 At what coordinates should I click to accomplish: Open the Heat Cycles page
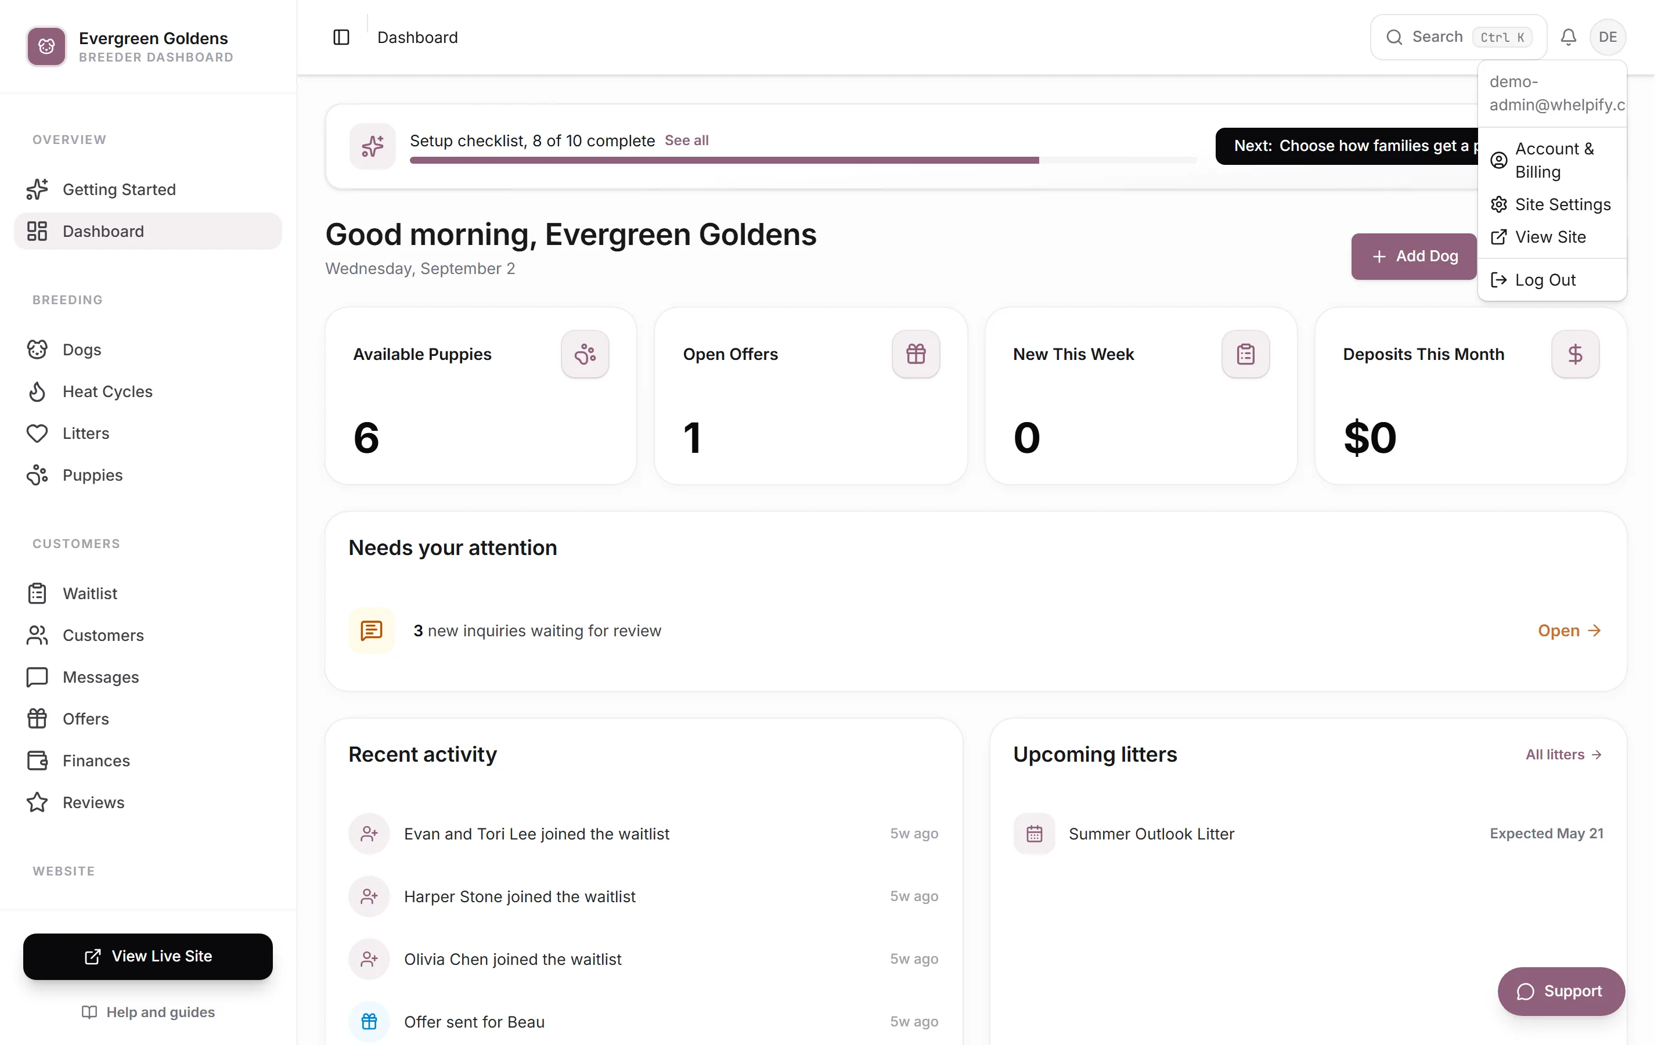click(x=148, y=391)
